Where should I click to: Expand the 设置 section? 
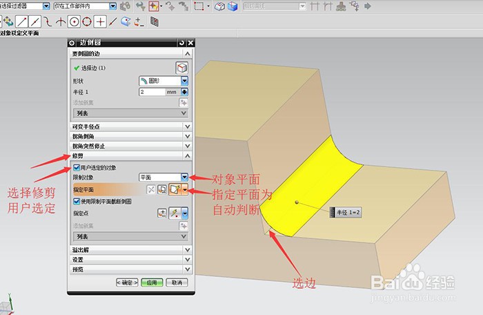131,260
